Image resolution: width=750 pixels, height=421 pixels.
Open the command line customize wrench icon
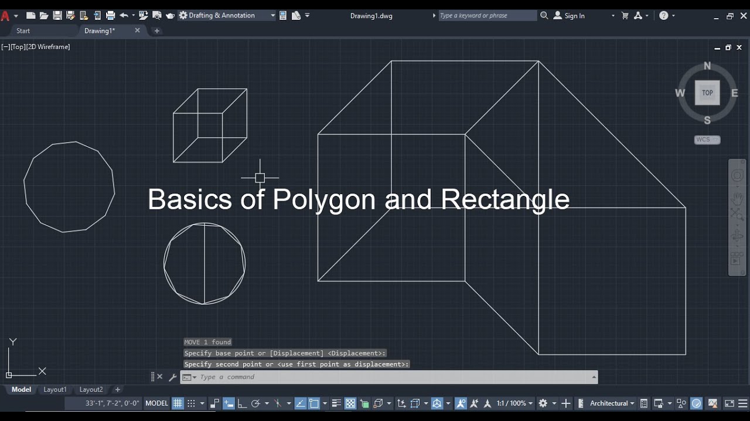(173, 377)
